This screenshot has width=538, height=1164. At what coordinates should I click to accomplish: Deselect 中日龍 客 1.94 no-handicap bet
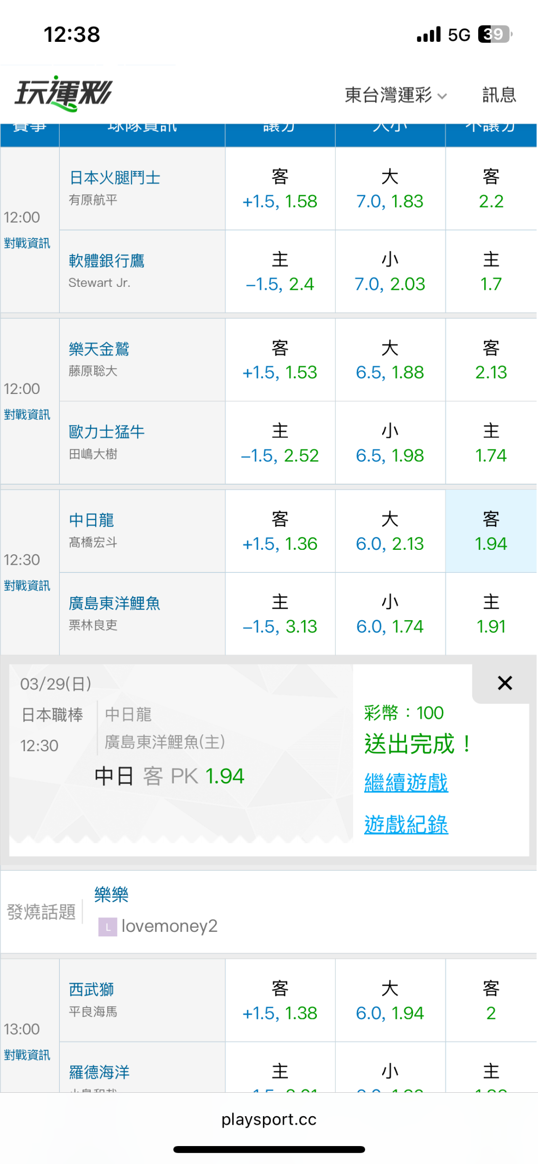[x=491, y=531]
